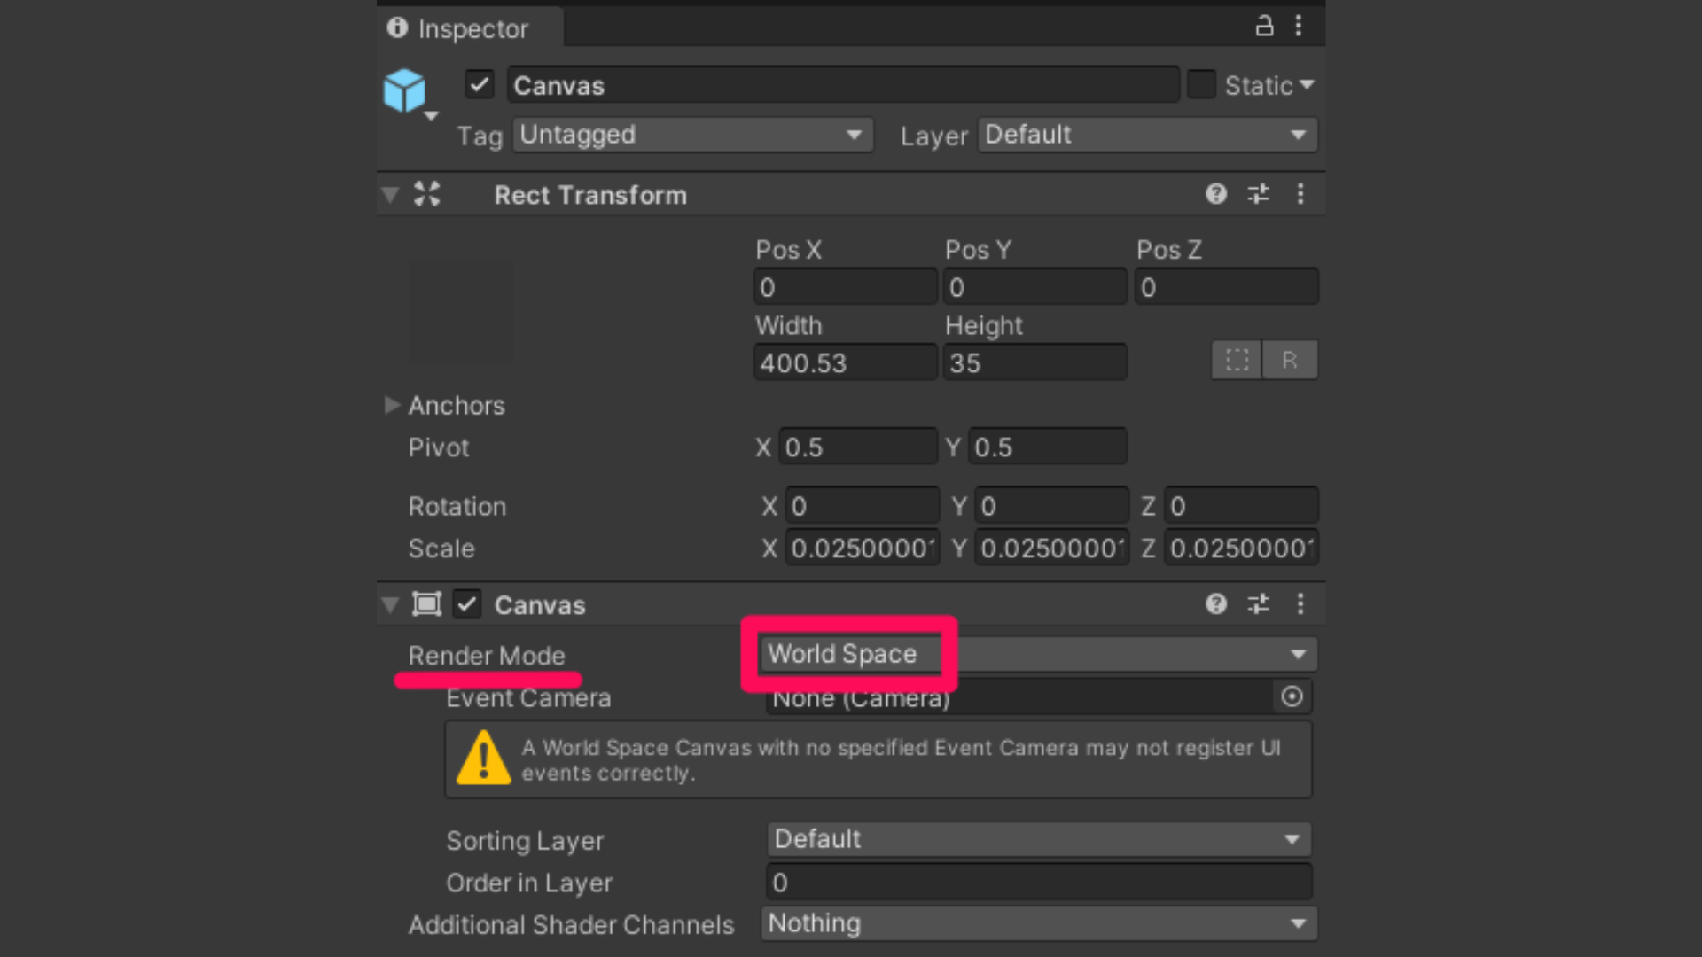This screenshot has height=957, width=1702.
Task: Open Rect Transform help reference
Action: tap(1216, 194)
